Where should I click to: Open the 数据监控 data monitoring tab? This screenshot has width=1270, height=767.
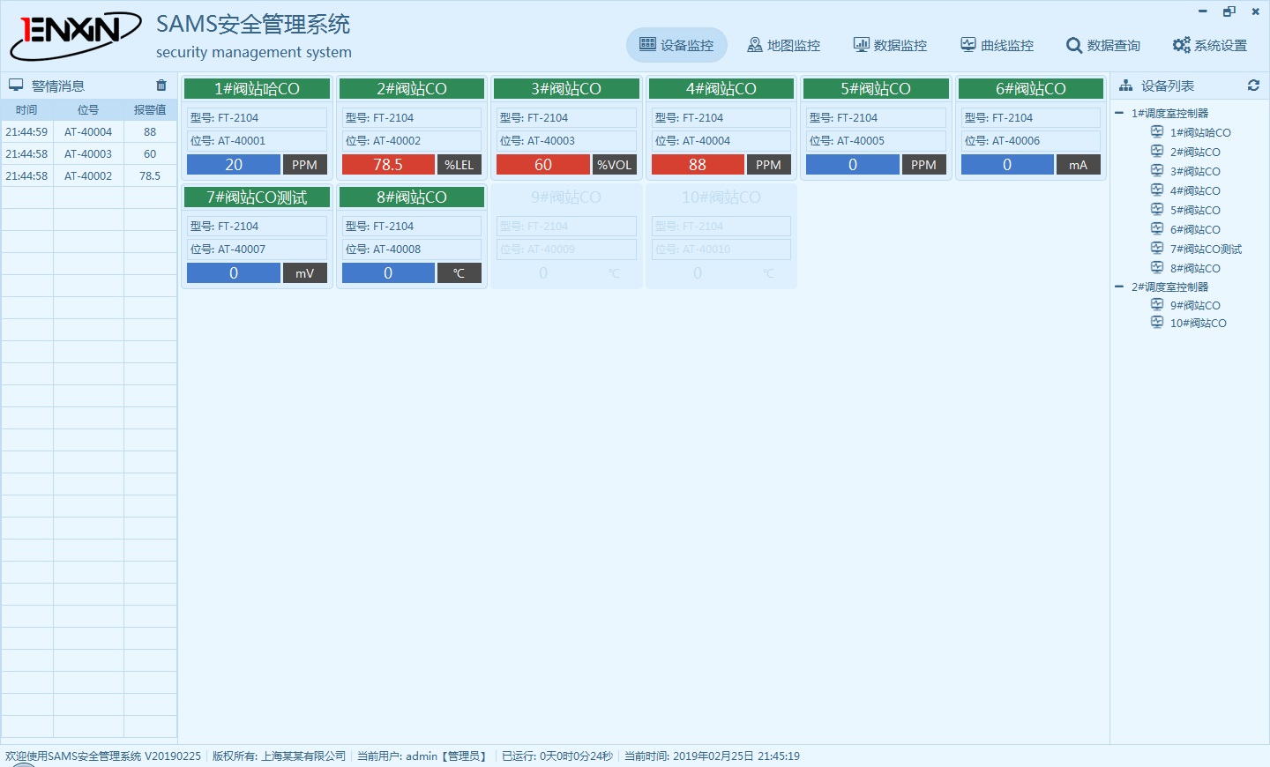(890, 45)
